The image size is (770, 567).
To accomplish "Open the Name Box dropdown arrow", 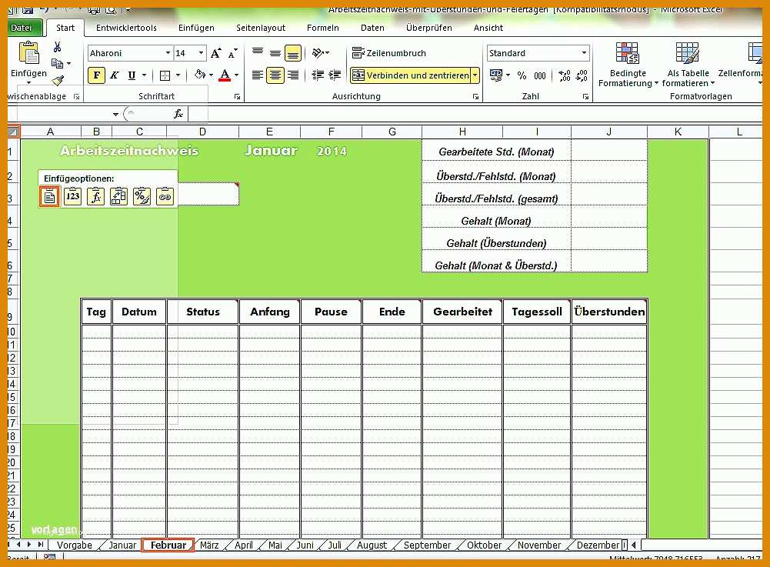I will (115, 115).
